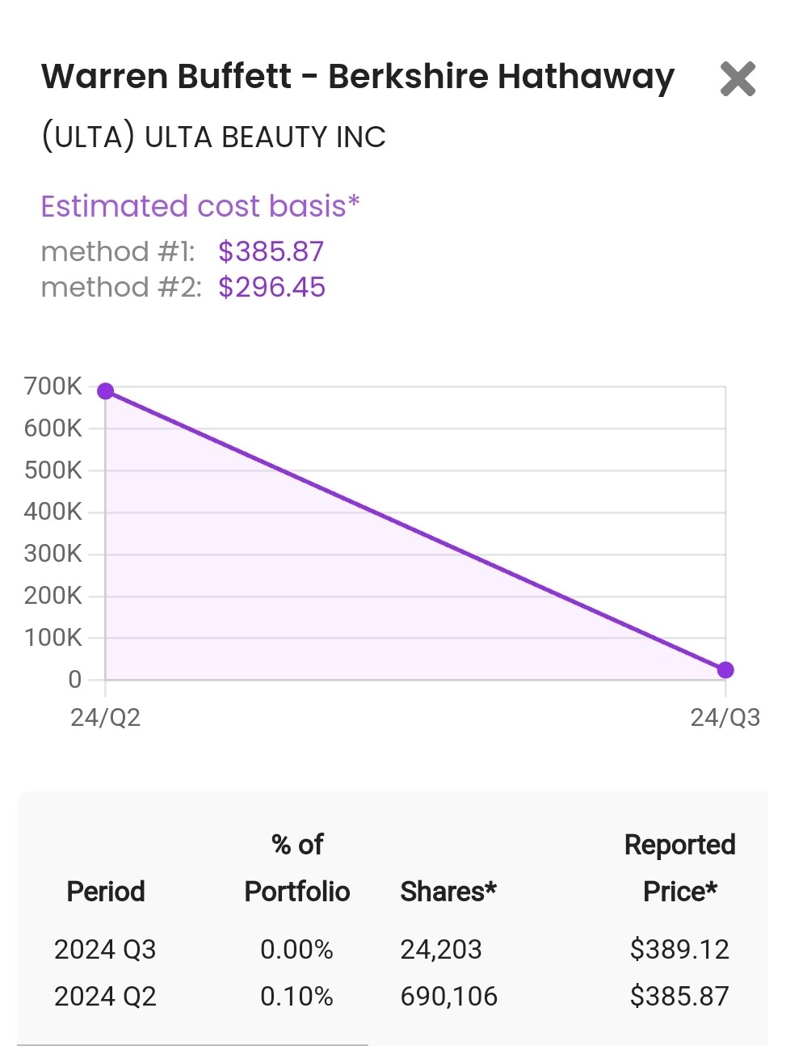Click the 24/Q2 data point on chart
This screenshot has height=1046, width=786.
(106, 391)
